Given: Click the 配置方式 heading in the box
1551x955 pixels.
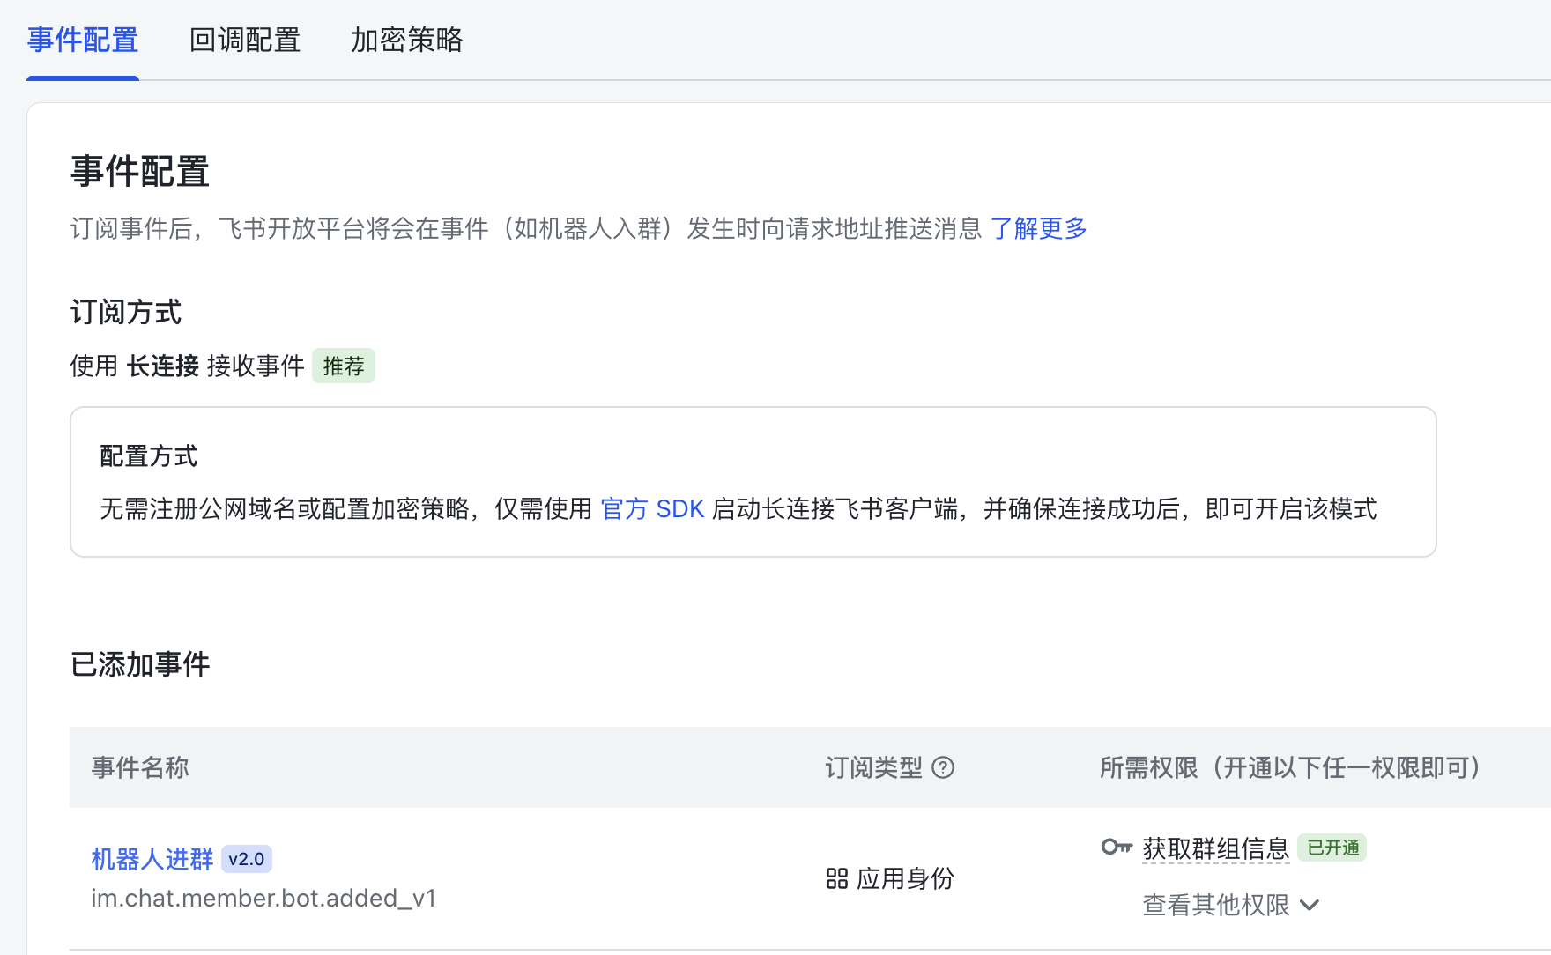Looking at the screenshot, I should 149,456.
